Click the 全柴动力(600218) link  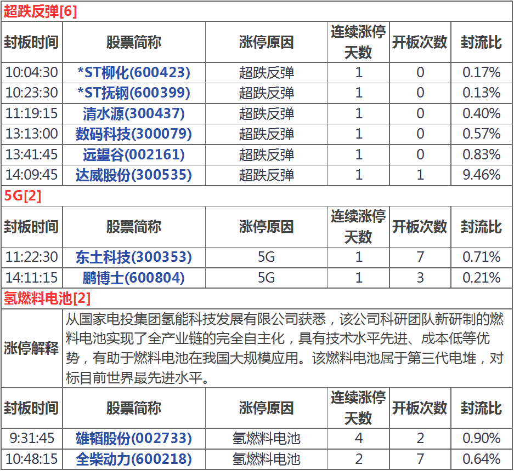(133, 458)
